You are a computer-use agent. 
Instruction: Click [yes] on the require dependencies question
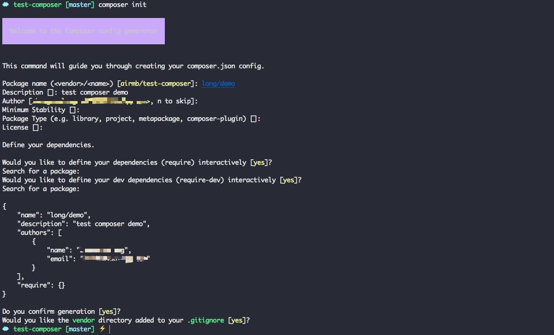click(259, 162)
